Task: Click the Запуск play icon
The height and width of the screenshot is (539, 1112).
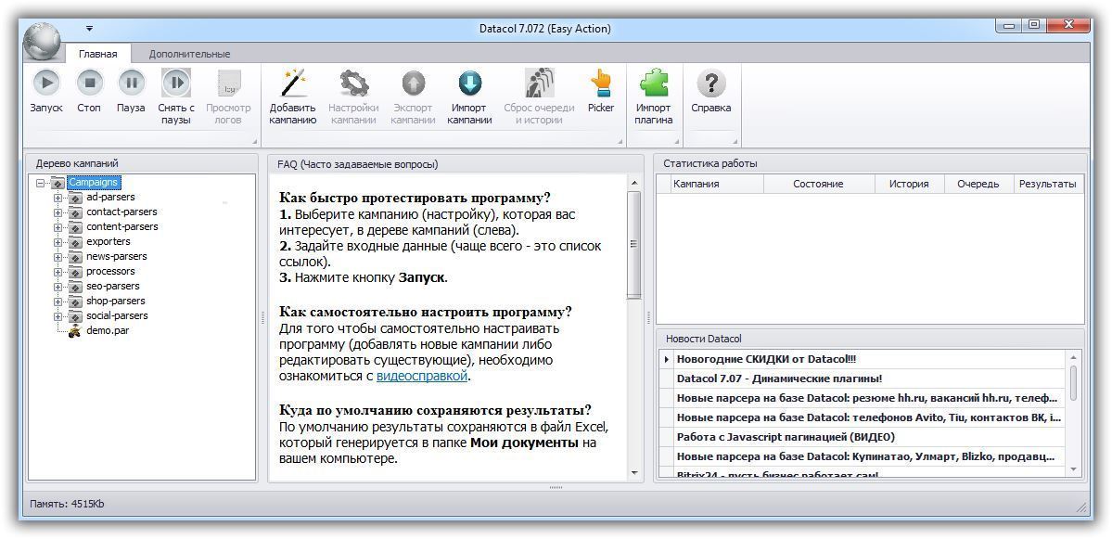Action: 46,83
